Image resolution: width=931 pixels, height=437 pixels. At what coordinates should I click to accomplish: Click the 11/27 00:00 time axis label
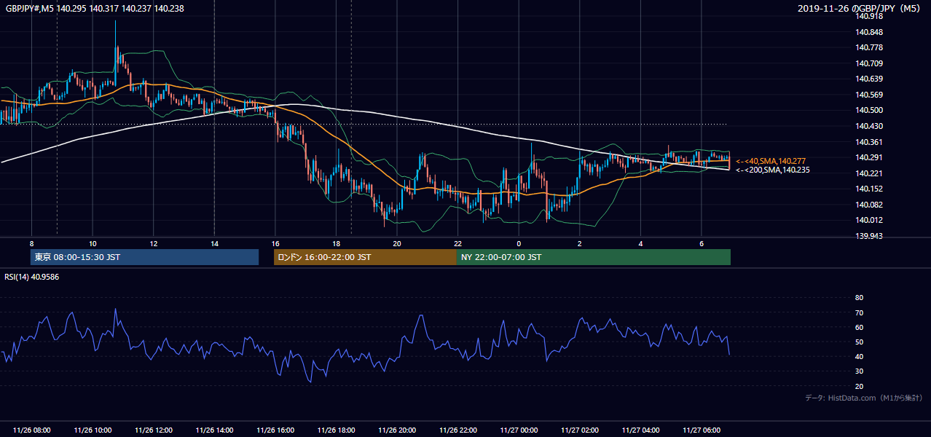pyautogui.click(x=519, y=430)
